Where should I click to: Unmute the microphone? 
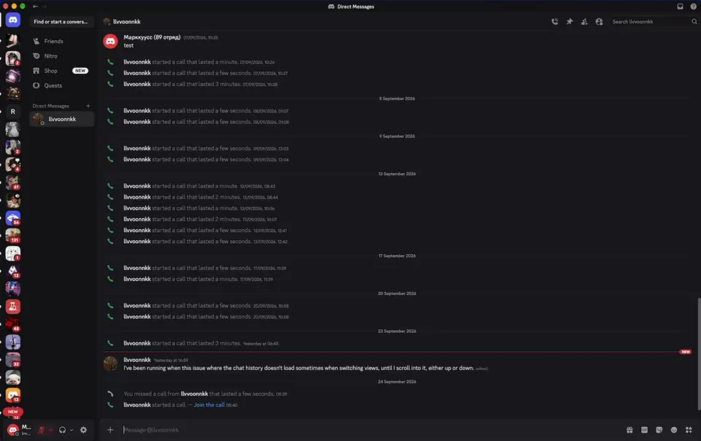41,430
